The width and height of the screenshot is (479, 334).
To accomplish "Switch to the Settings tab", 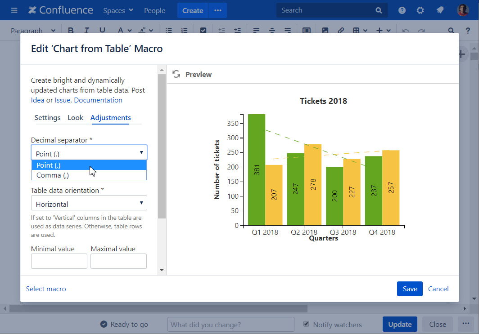I will [47, 118].
